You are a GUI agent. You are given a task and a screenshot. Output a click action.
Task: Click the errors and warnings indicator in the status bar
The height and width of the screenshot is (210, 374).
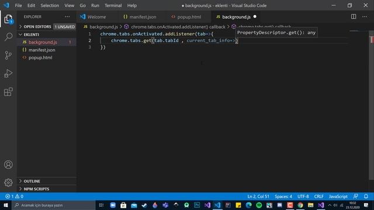14,197
